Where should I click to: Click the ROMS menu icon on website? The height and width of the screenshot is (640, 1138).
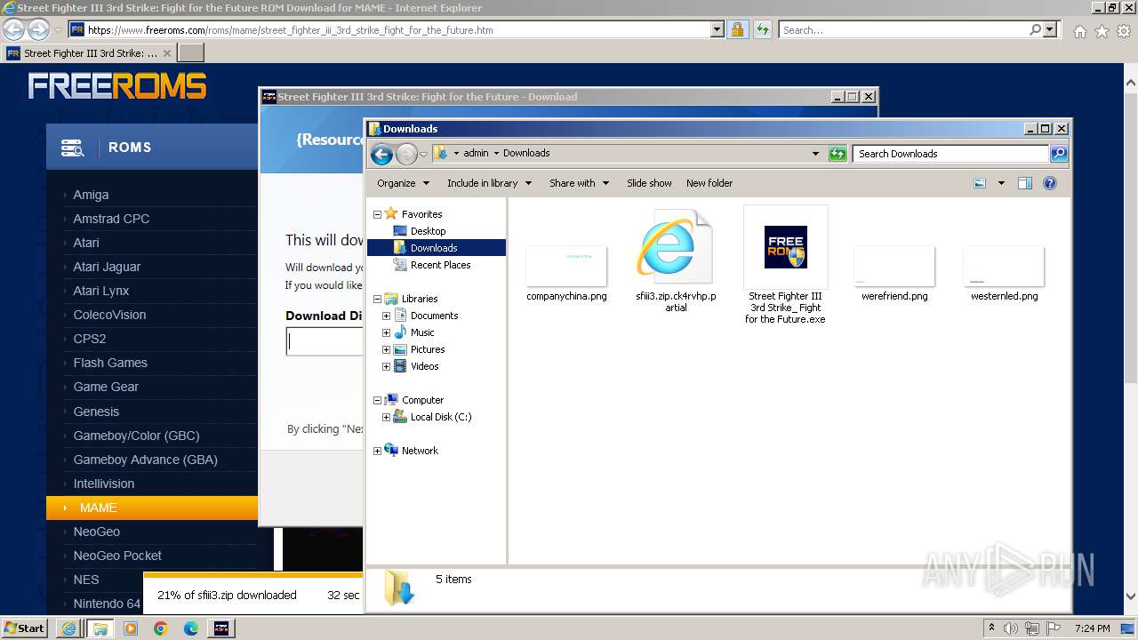[72, 148]
